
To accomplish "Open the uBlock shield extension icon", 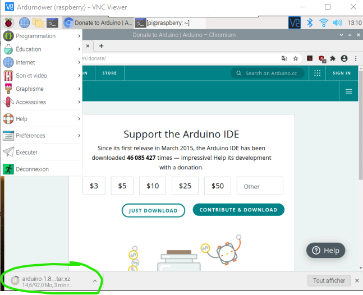I will pyautogui.click(x=322, y=59).
